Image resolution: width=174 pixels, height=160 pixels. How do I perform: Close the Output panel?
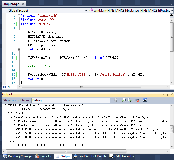[172, 94]
